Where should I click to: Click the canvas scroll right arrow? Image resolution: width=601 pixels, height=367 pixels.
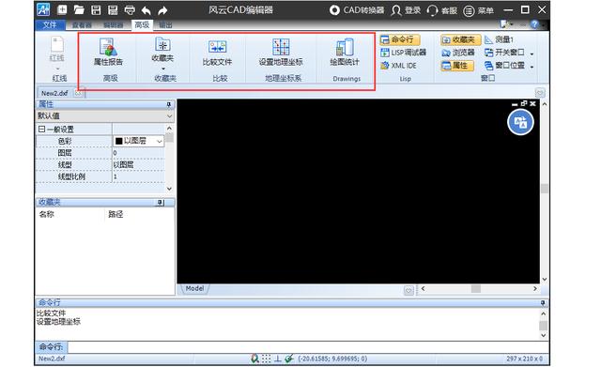535,288
